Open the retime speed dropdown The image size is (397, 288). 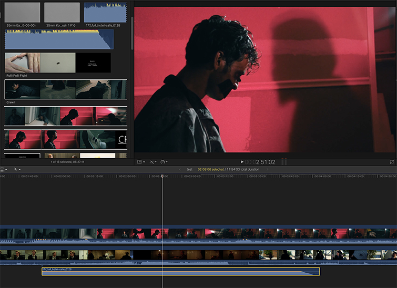(x=164, y=162)
